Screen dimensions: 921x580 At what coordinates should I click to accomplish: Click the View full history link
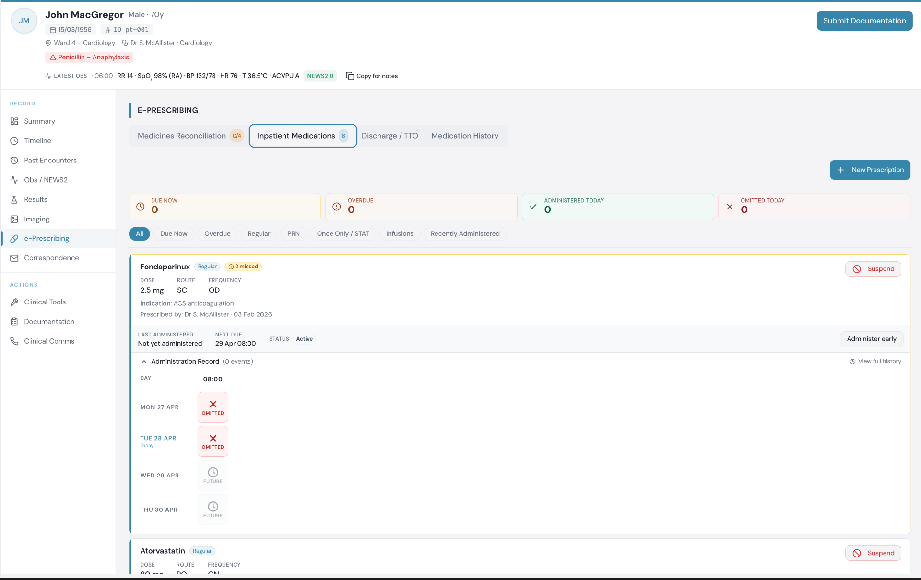(x=875, y=361)
